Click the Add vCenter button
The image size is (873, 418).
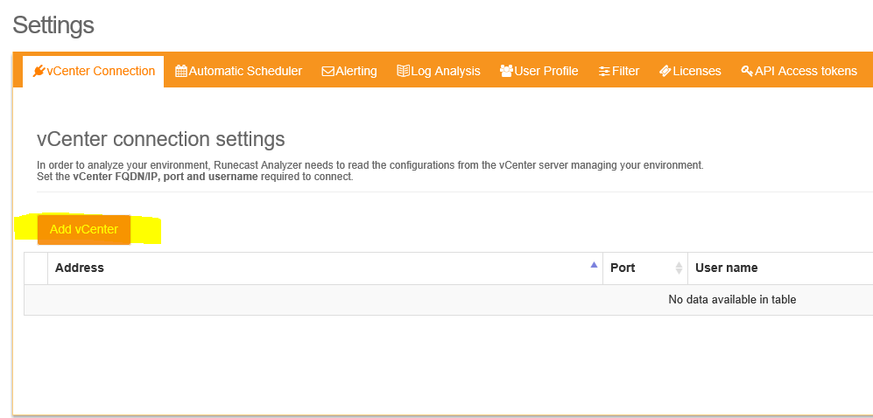[x=83, y=230]
